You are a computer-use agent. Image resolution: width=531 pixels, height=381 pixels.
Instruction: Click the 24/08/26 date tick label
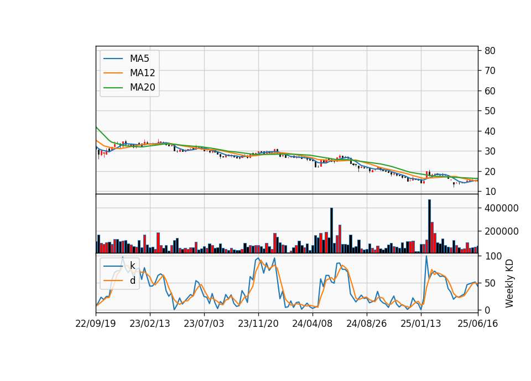point(366,324)
